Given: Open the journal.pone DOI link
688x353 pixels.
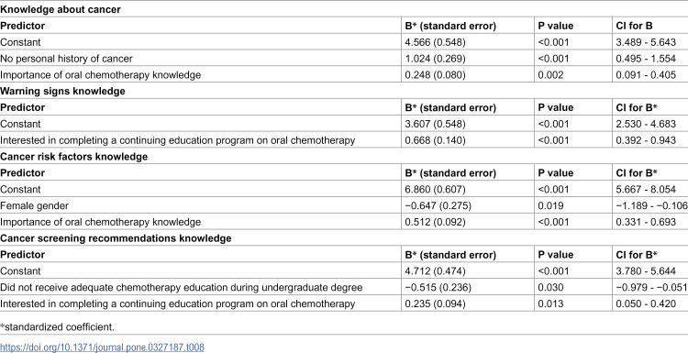Looking at the screenshot, I should 102,347.
